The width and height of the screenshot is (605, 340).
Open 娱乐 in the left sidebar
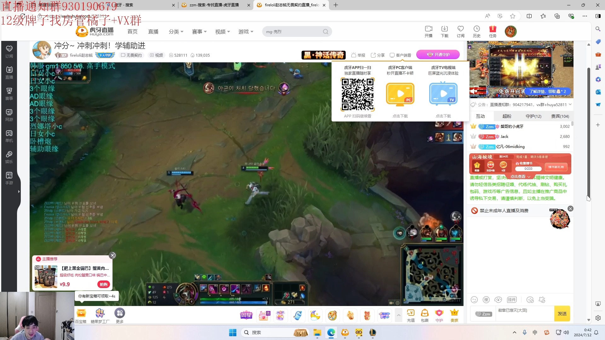(x=9, y=157)
